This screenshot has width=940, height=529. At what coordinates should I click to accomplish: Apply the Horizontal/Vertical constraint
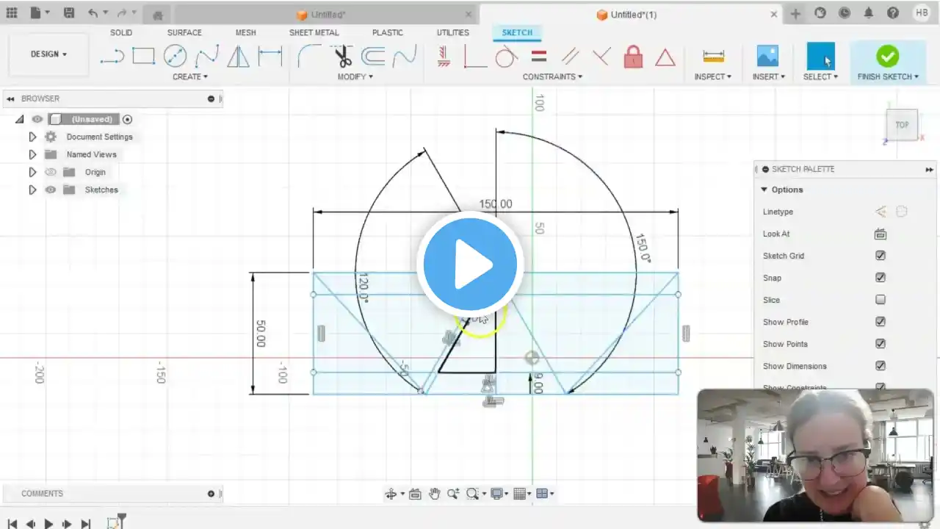pos(444,57)
